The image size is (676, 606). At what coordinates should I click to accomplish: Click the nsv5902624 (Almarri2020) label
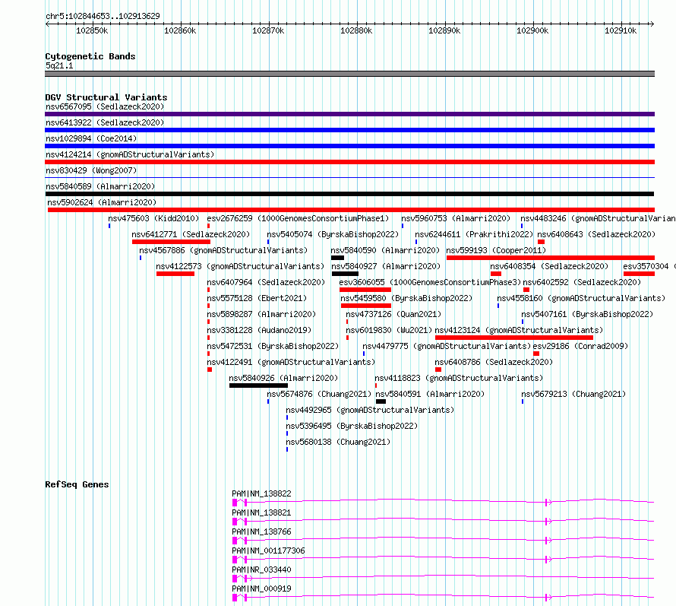coord(102,202)
